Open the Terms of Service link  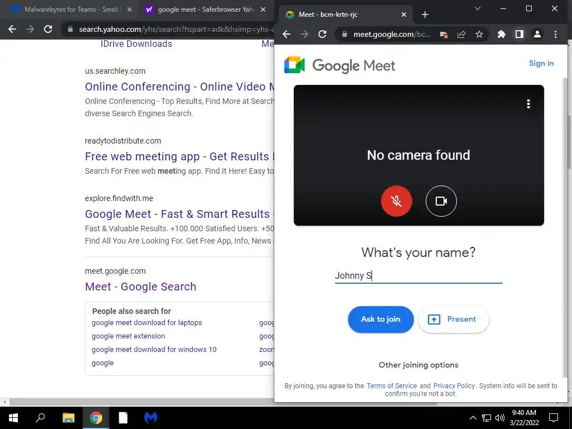(x=392, y=385)
